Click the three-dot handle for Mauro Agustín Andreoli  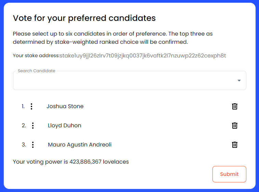33,145
